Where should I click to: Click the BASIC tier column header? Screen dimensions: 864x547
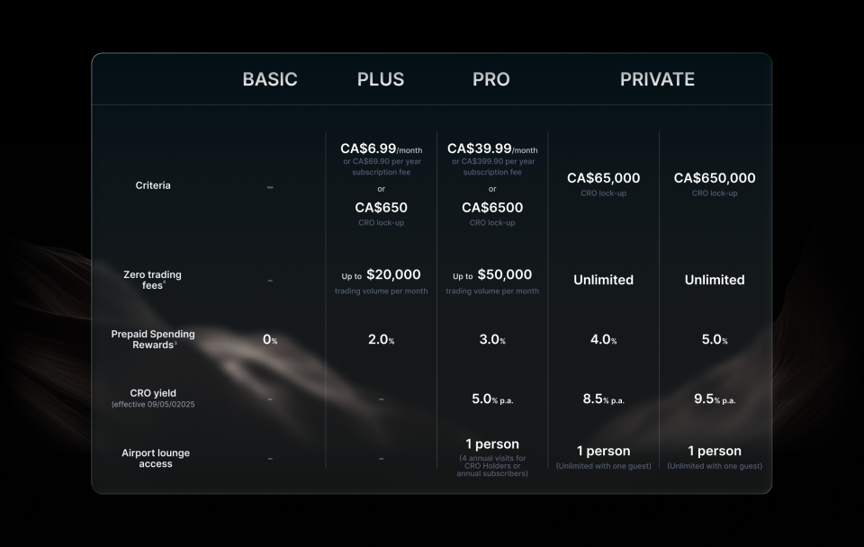[269, 79]
